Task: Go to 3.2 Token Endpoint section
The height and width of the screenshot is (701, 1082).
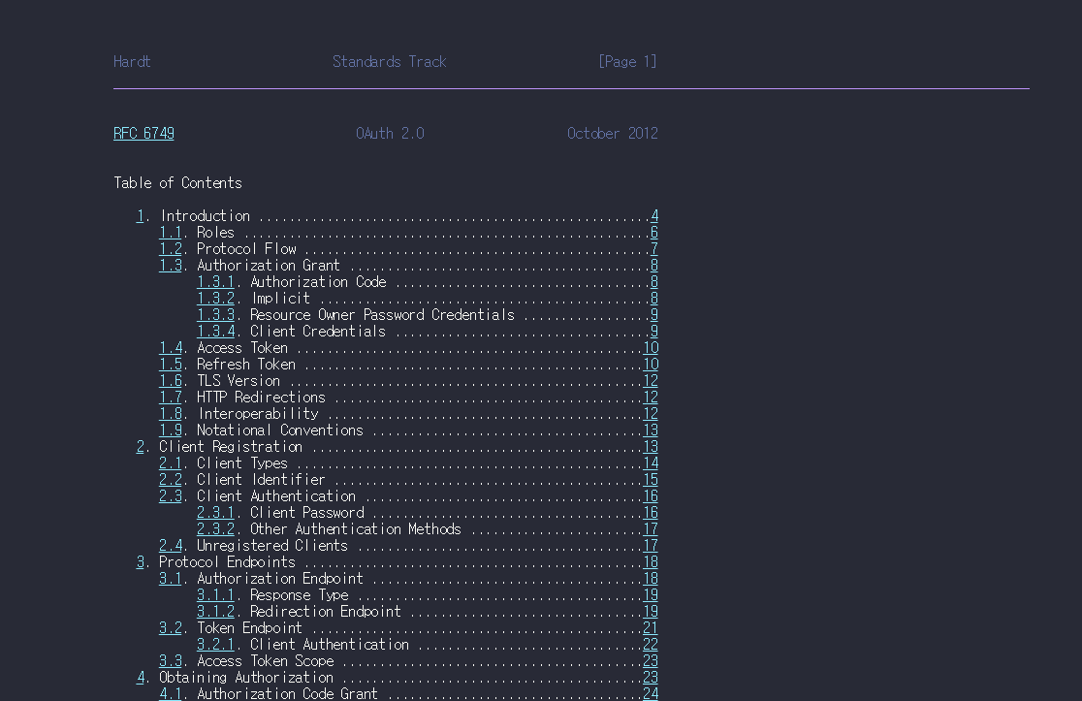Action: [x=171, y=628]
